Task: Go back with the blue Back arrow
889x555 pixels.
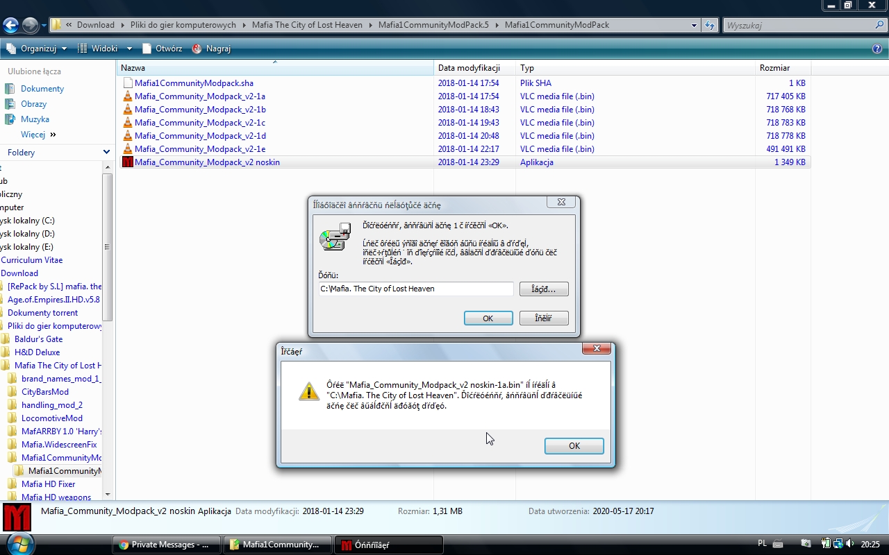Action: pyautogui.click(x=10, y=26)
